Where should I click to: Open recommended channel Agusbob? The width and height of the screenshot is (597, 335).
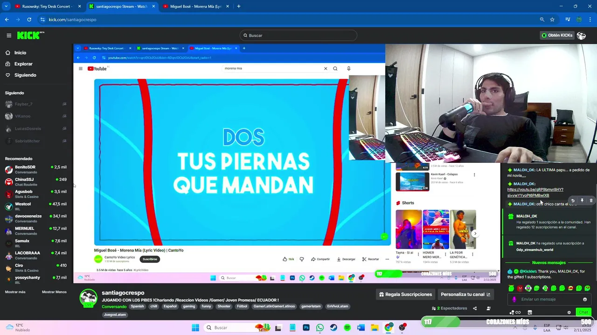(x=36, y=194)
